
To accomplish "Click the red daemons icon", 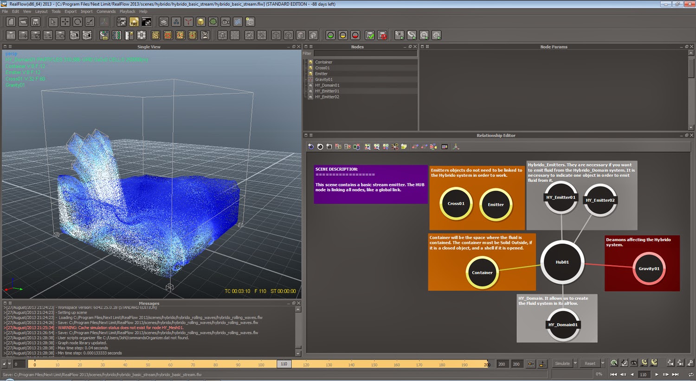I will point(188,22).
